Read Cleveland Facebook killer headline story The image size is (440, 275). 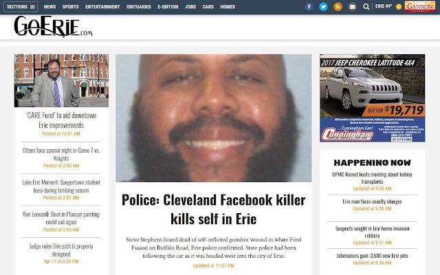(214, 209)
